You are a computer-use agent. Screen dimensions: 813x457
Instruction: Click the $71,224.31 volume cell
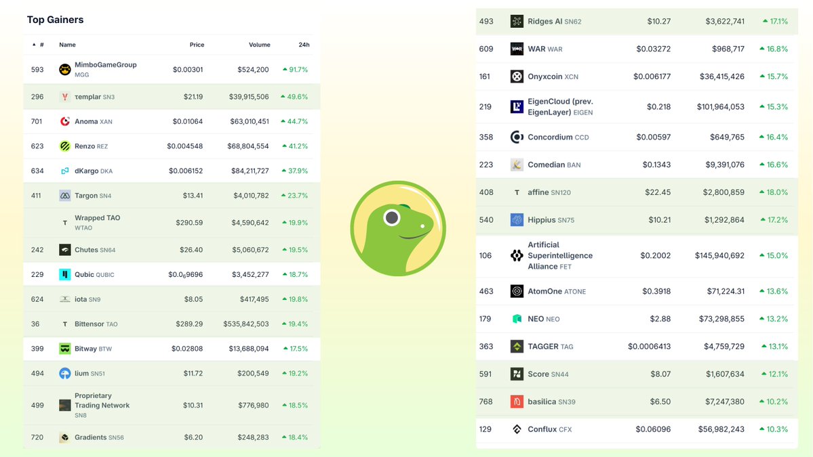726,291
